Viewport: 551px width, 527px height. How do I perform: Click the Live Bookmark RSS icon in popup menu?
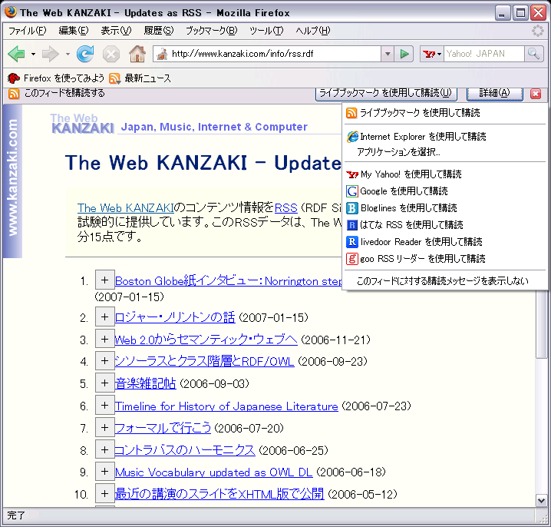click(x=351, y=113)
